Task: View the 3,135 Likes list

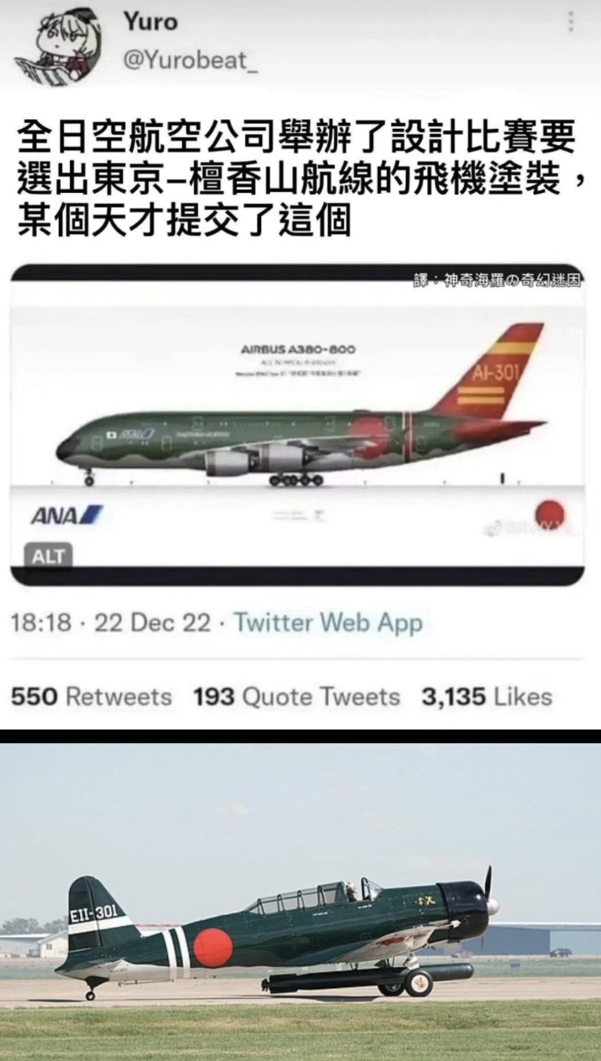Action: (487, 697)
